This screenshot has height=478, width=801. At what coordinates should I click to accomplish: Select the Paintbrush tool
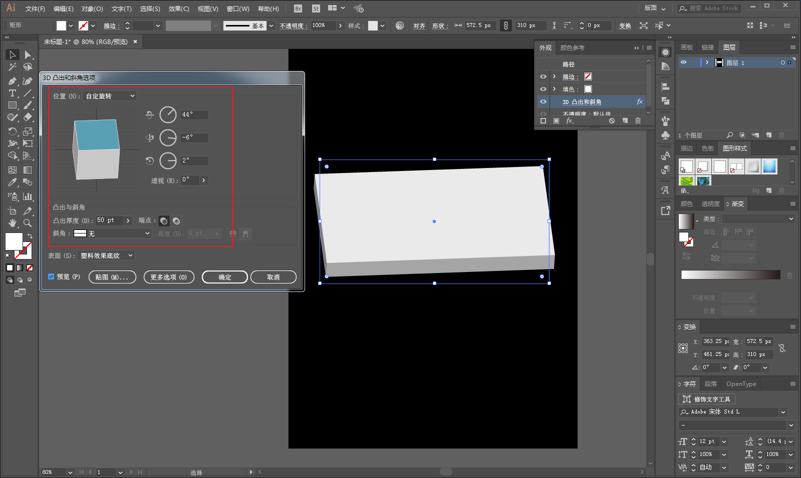pyautogui.click(x=28, y=105)
